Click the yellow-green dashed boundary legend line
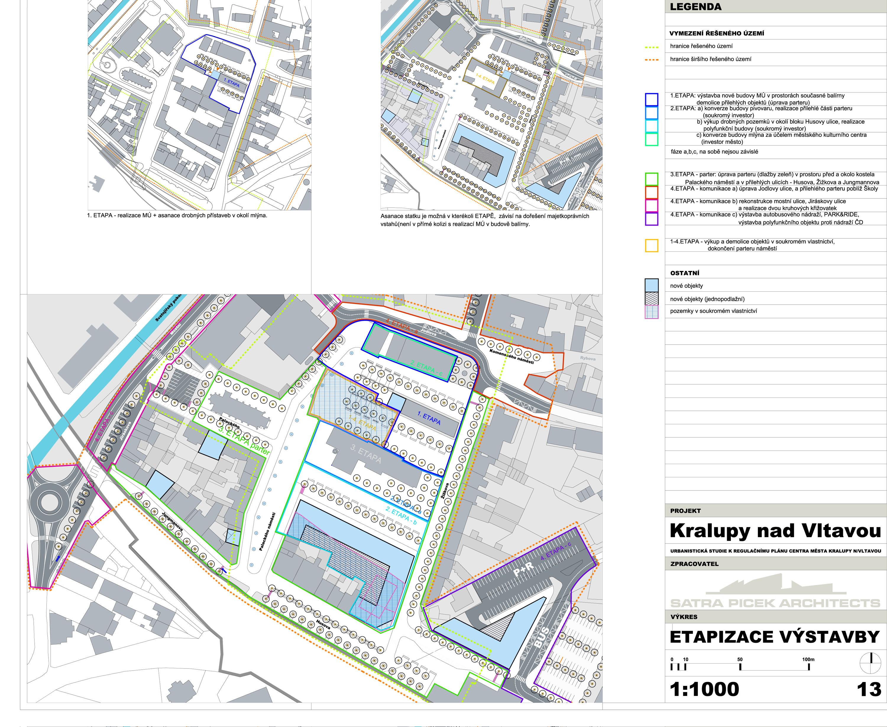The height and width of the screenshot is (727, 887). (x=651, y=47)
